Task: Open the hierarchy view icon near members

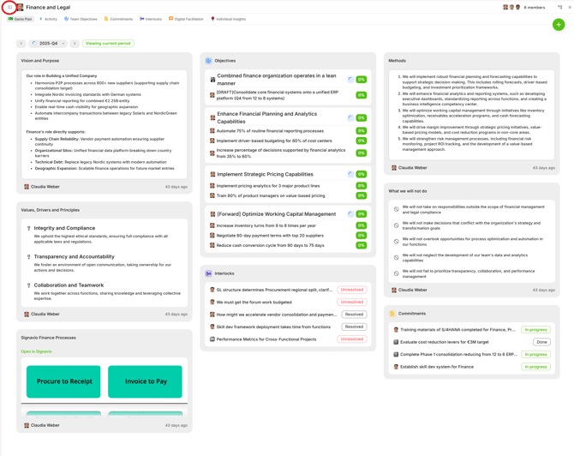Action: pos(559,7)
